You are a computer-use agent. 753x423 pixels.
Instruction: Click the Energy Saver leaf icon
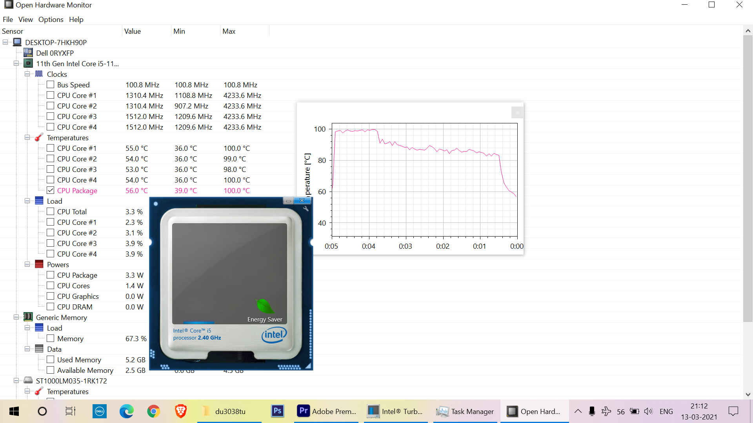point(264,306)
